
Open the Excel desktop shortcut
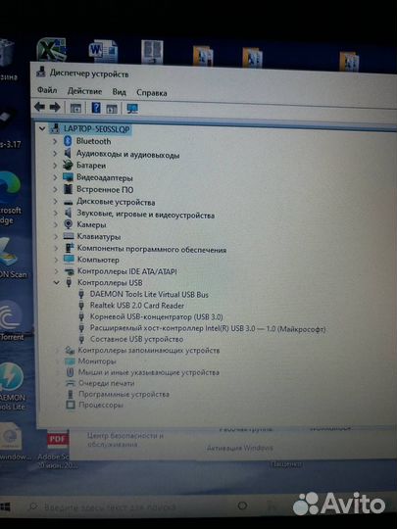(51, 50)
